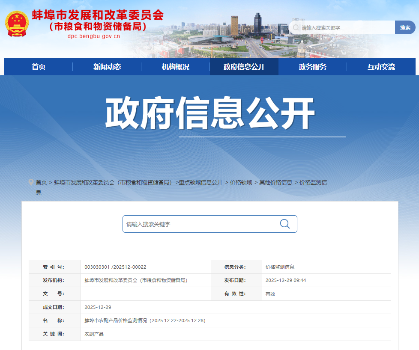Click the top-right search input box
The height and width of the screenshot is (350, 419).
click(343, 27)
